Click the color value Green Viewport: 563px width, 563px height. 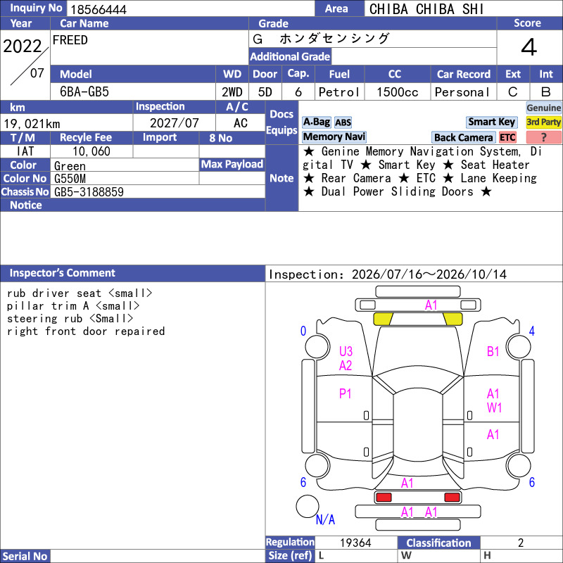[70, 166]
